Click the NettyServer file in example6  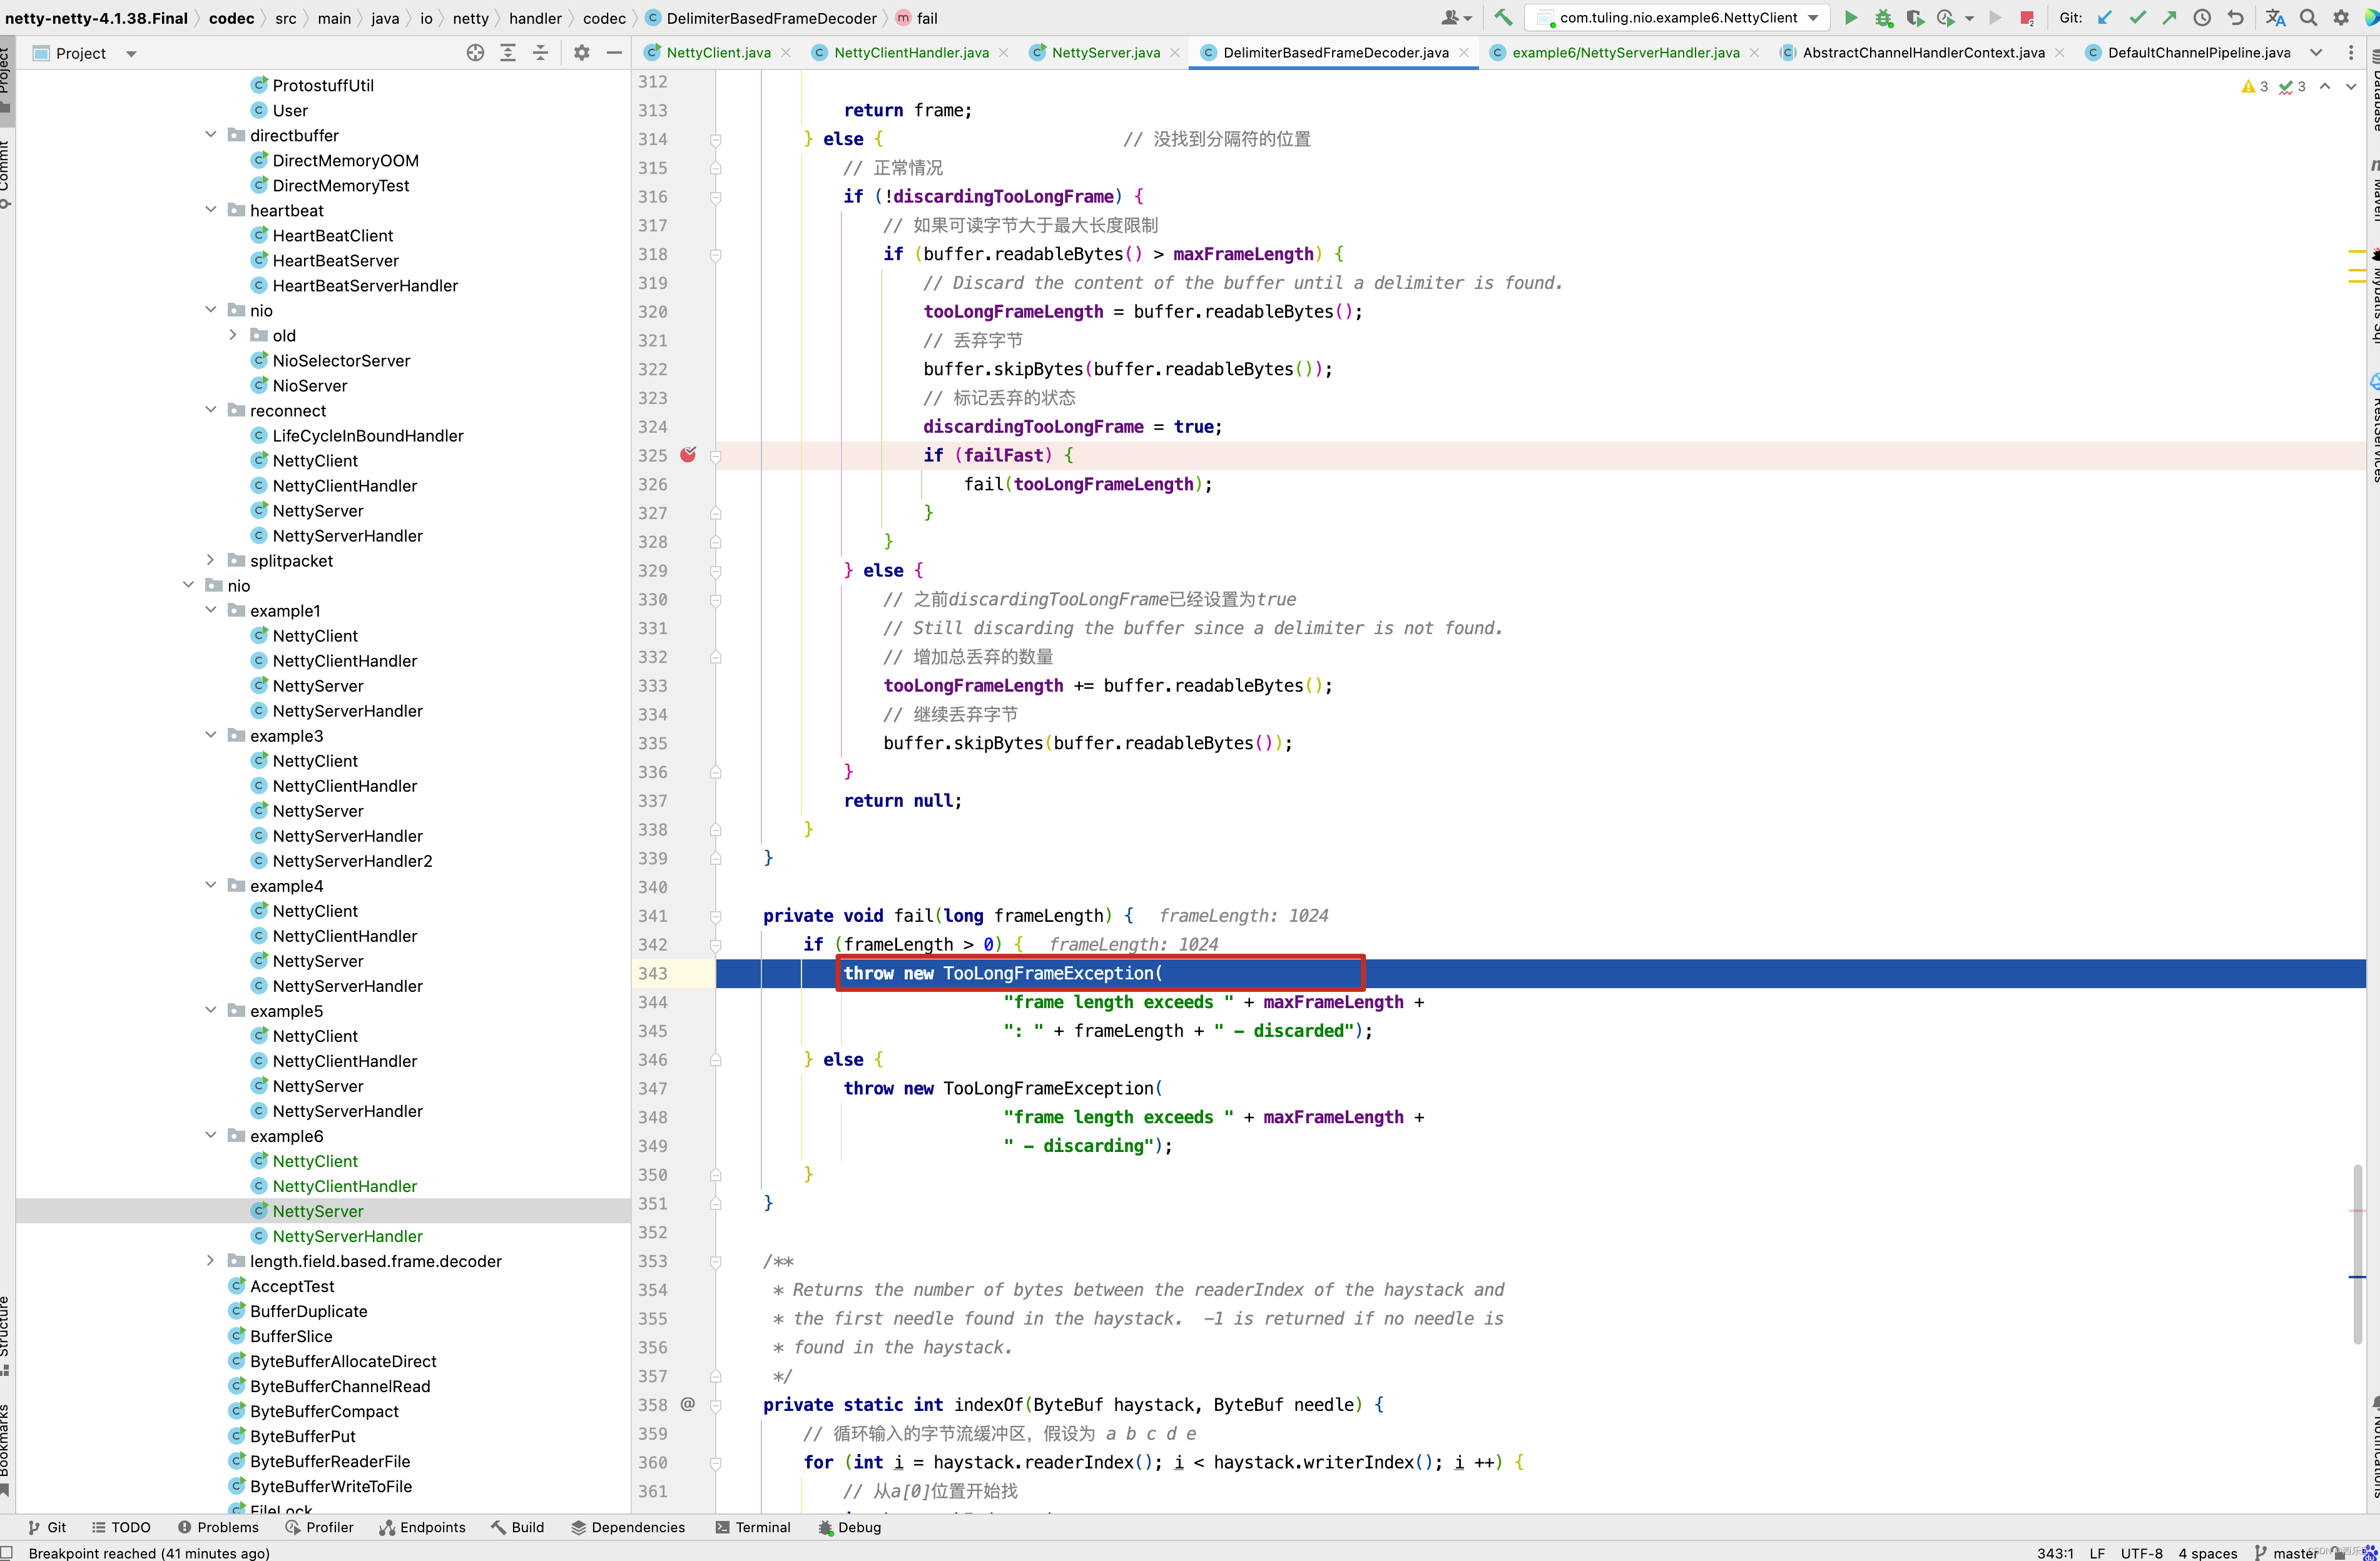point(319,1211)
